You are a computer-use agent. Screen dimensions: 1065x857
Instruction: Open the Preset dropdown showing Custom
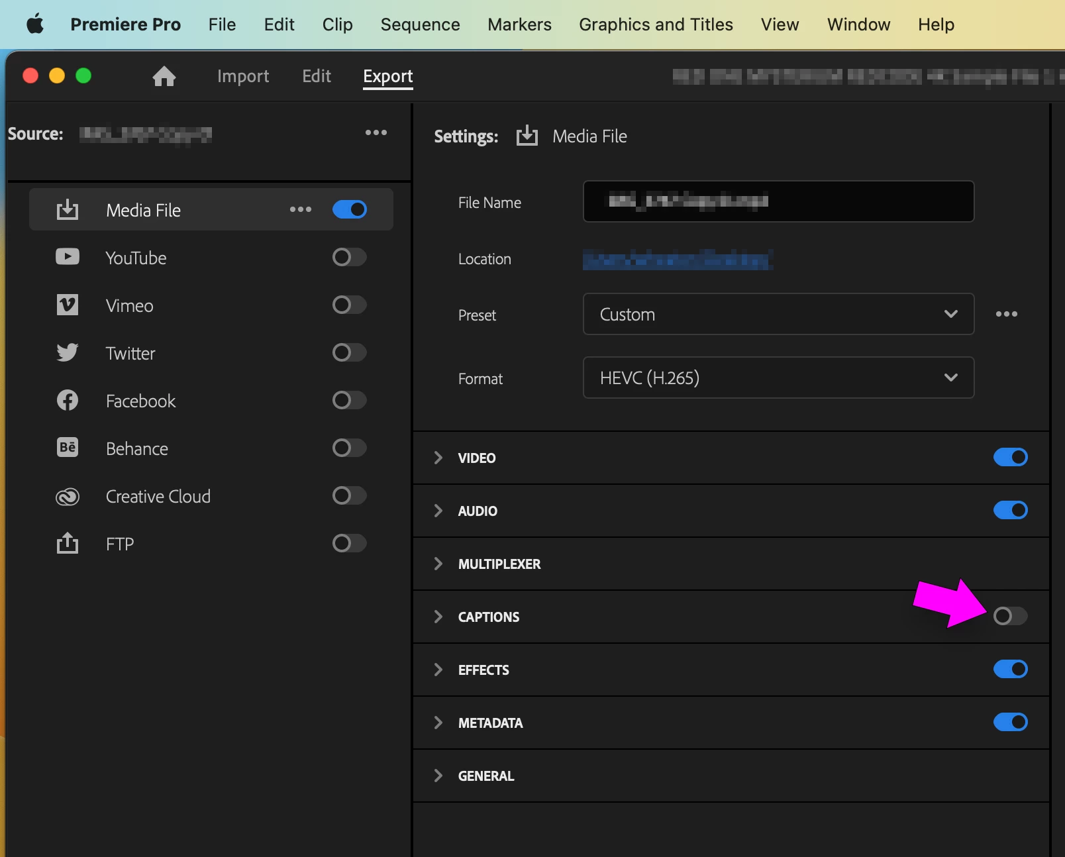778,314
